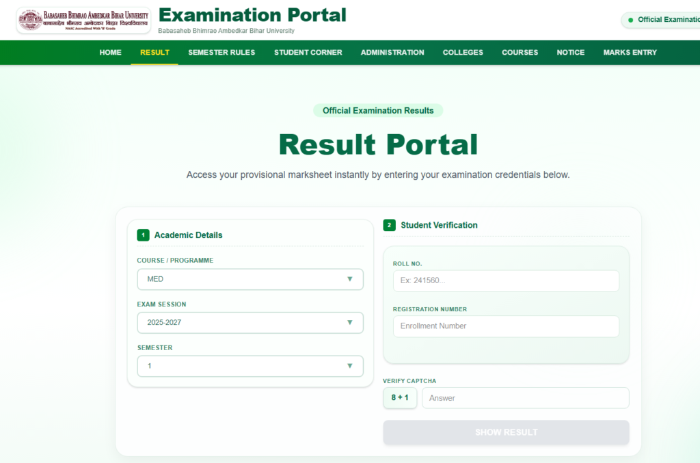Open the COURSES menu item
The width and height of the screenshot is (700, 463).
tap(520, 52)
